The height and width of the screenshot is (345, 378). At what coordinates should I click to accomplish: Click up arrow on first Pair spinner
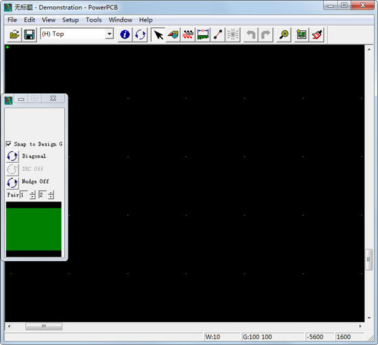(32, 193)
